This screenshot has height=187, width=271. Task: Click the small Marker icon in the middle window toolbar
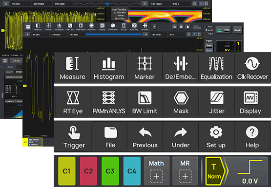point(48,27)
